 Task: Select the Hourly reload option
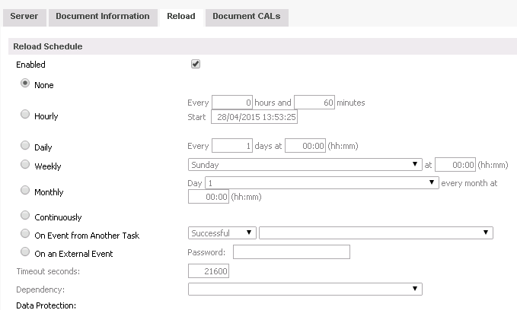(x=25, y=115)
